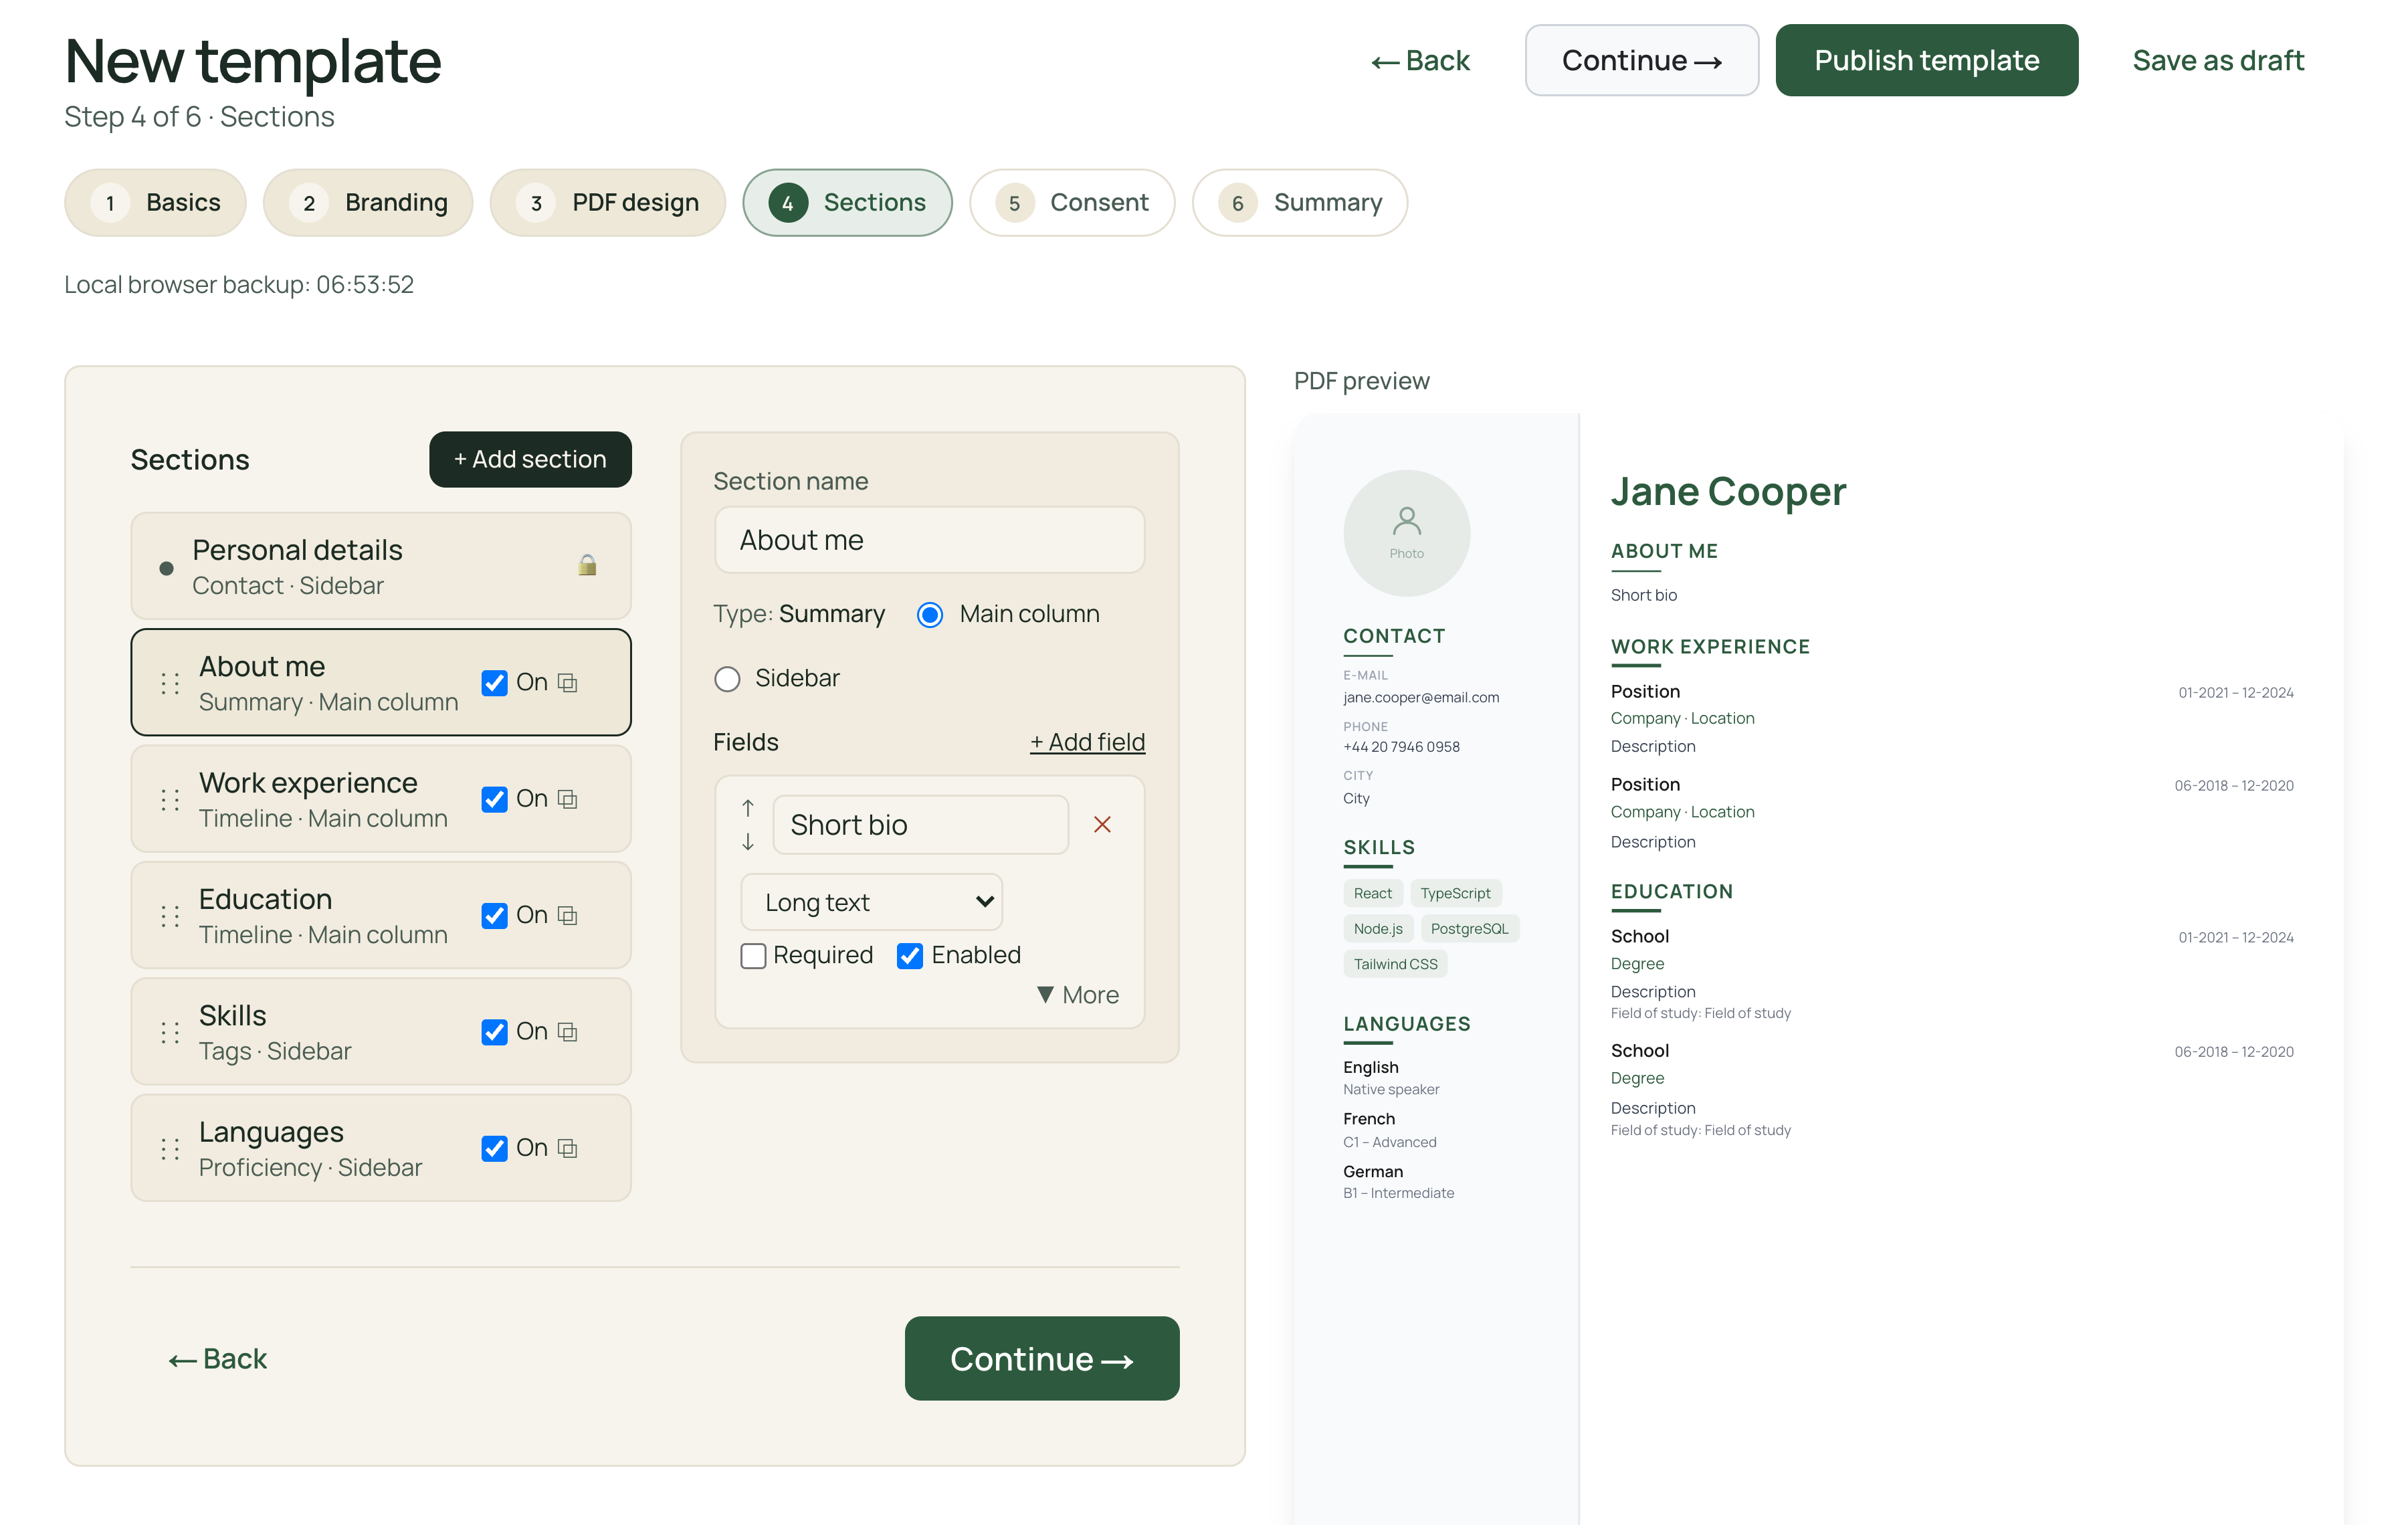Grab the About me drag handle
This screenshot has height=1525, width=2408.
(x=170, y=683)
